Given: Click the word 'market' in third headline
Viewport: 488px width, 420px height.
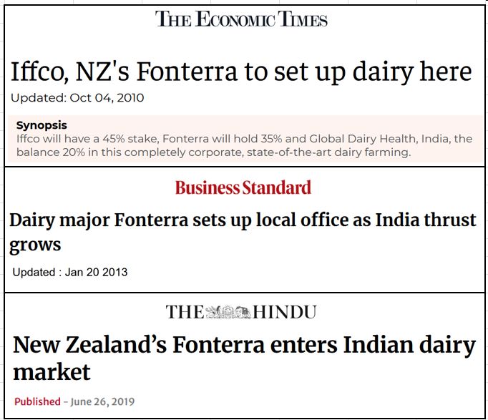Looking at the screenshot, I should tap(52, 372).
